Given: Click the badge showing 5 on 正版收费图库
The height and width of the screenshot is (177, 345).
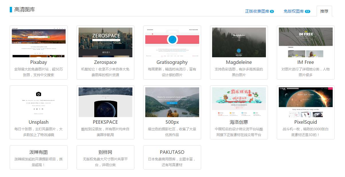Looking at the screenshot, I should point(272,11).
